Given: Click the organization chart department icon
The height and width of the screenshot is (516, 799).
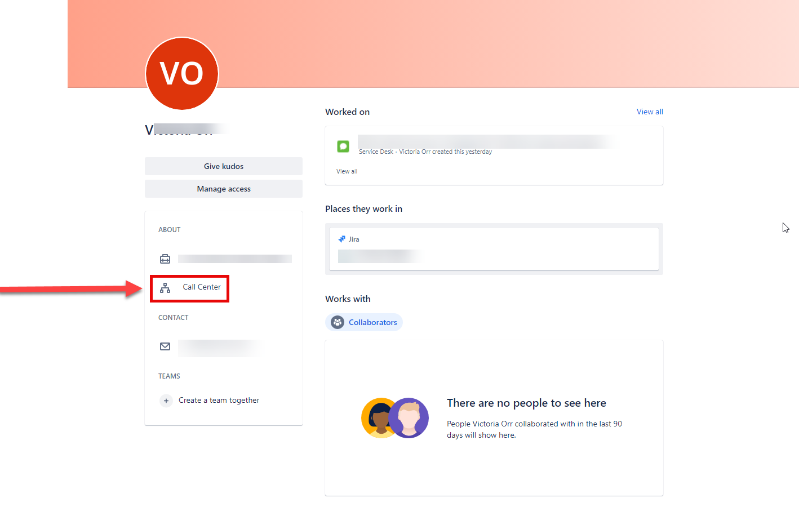Looking at the screenshot, I should point(165,288).
